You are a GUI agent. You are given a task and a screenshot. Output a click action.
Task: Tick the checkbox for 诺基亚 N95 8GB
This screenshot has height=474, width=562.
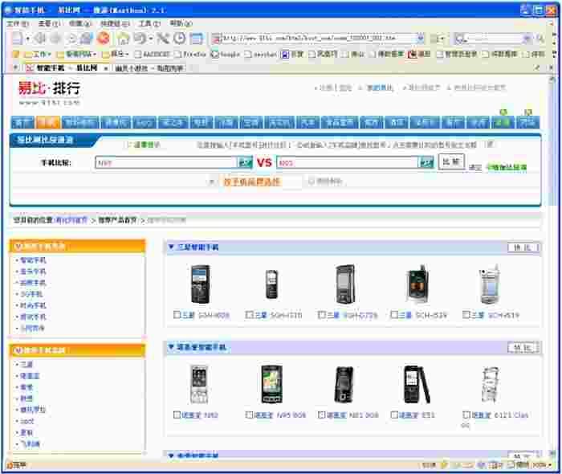(x=249, y=415)
